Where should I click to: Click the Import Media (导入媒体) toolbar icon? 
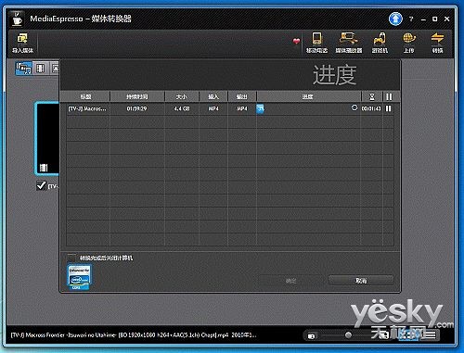[x=22, y=43]
